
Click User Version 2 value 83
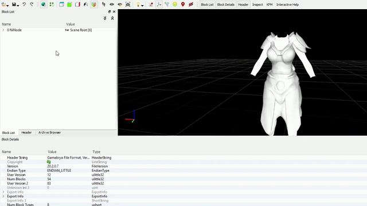pos(49,183)
